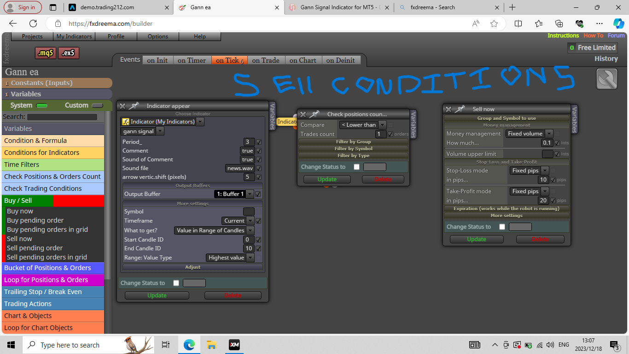Toggle the Take-Profit pips checkbox

(553, 201)
